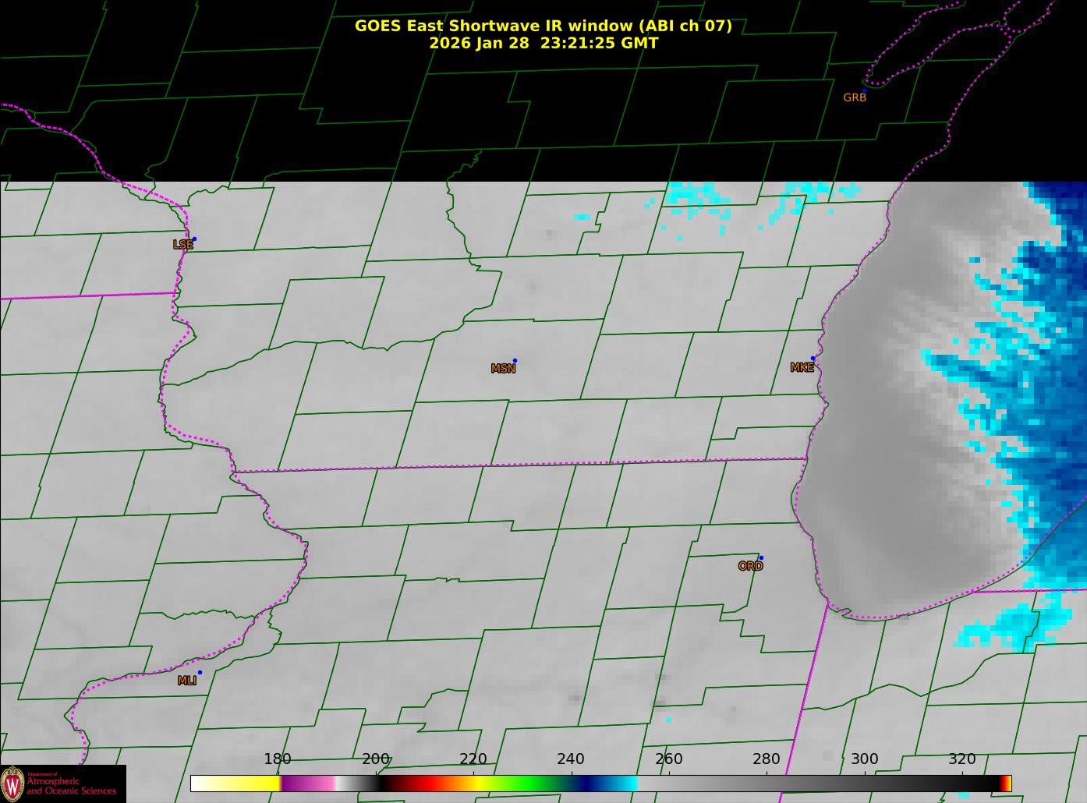Select the "GOES East Shortwave IR window" title
Screen dimensions: 1087x803
[x=543, y=26]
